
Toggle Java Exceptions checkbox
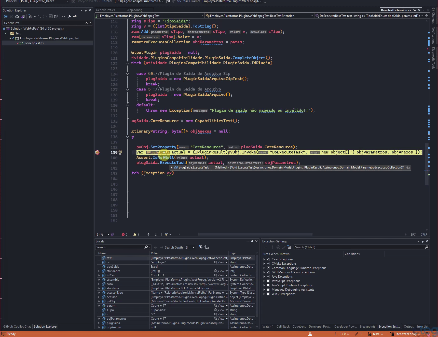268,277
